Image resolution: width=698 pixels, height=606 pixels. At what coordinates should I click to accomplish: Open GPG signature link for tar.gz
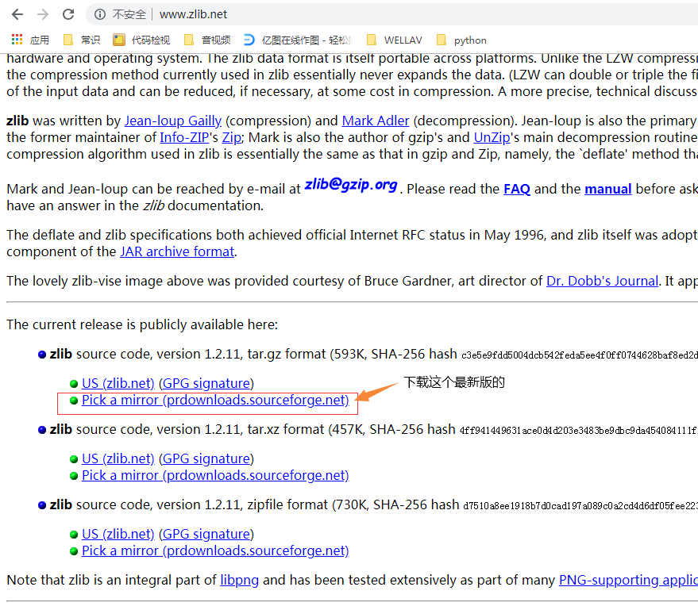206,383
